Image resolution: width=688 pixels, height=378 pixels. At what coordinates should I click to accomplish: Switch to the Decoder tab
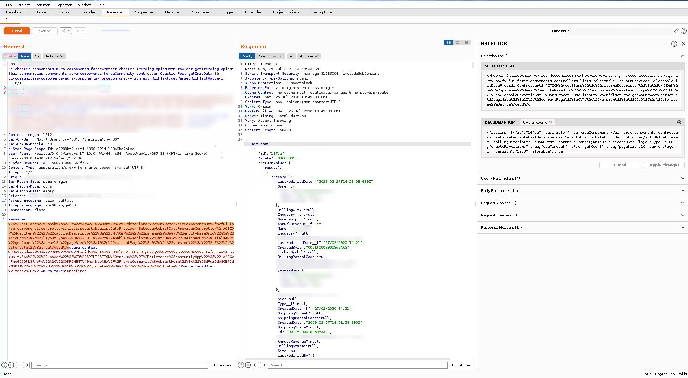pyautogui.click(x=172, y=12)
